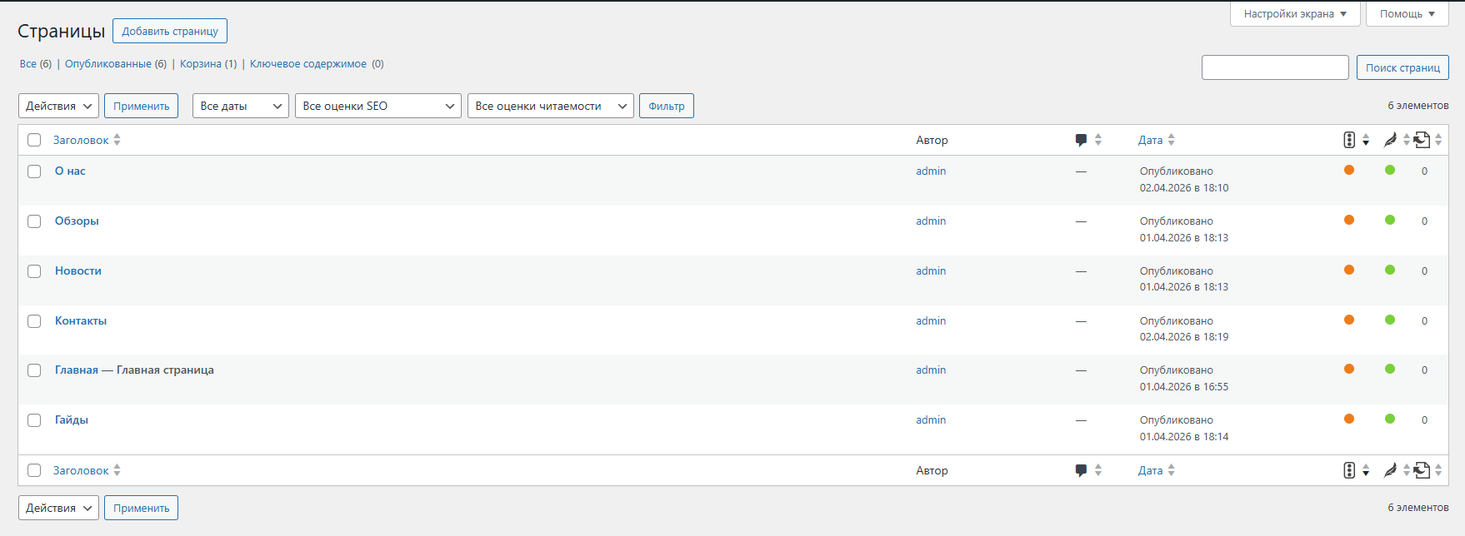The height and width of the screenshot is (536, 1465).
Task: Sort by readability feather icon in header
Action: (1390, 140)
